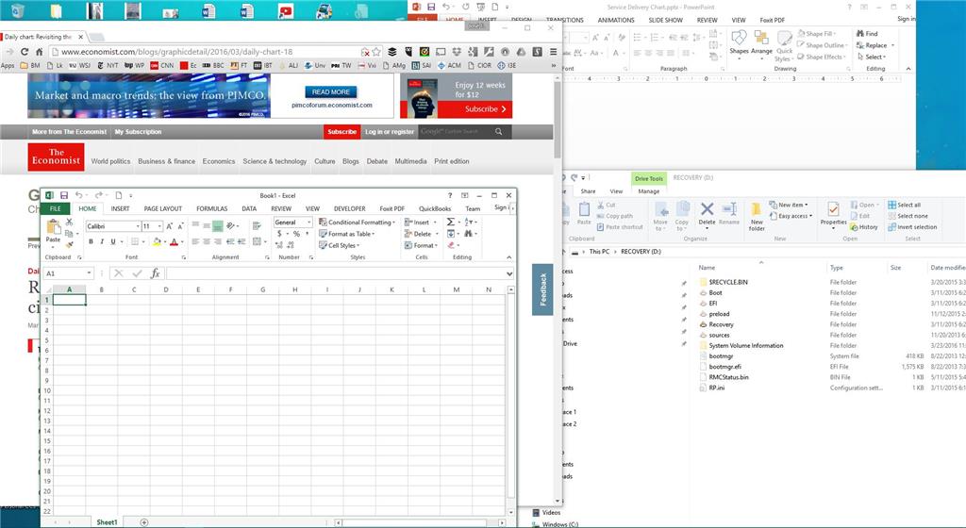Open the Chrome hamburger menu icon
This screenshot has width=966, height=528.
(x=553, y=52)
